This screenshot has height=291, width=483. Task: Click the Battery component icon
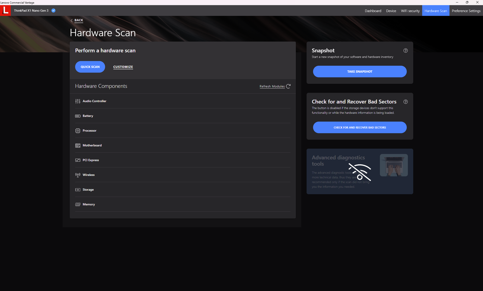(78, 116)
